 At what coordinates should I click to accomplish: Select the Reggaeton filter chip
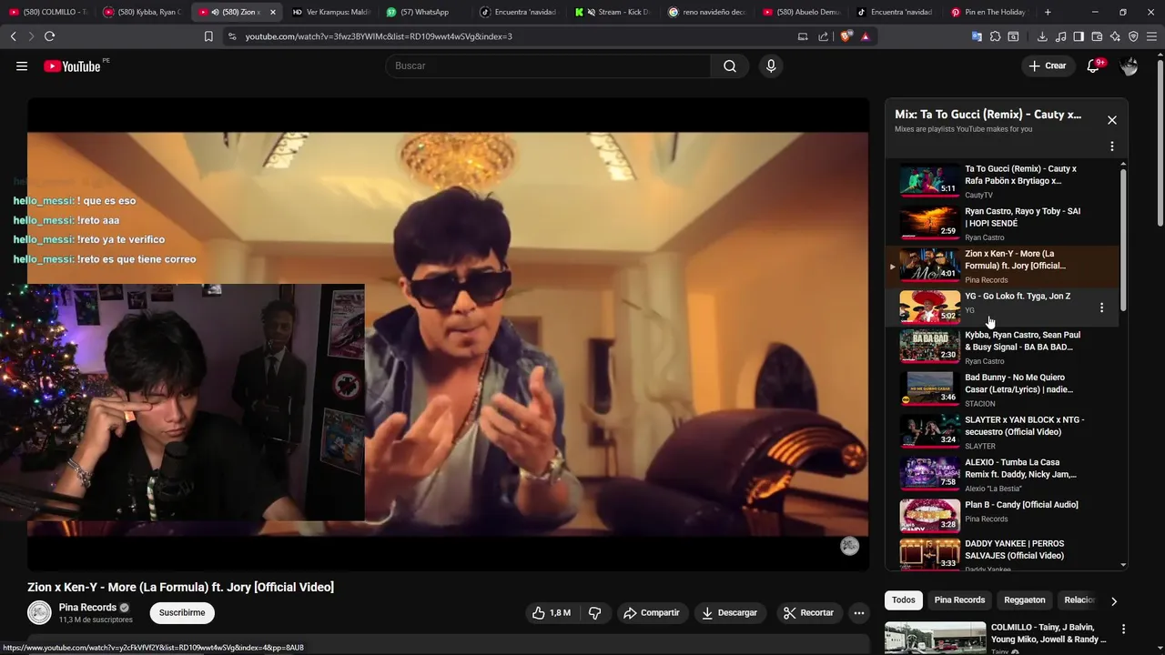[x=1025, y=600]
